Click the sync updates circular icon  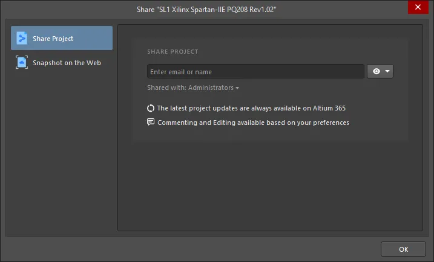151,108
